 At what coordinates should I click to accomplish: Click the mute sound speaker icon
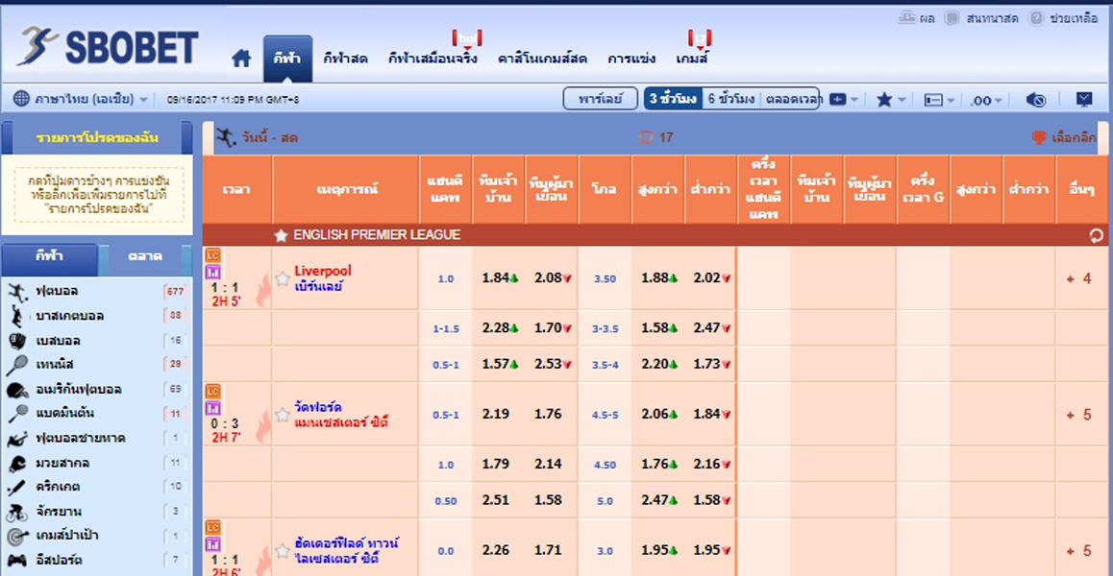(x=1036, y=100)
